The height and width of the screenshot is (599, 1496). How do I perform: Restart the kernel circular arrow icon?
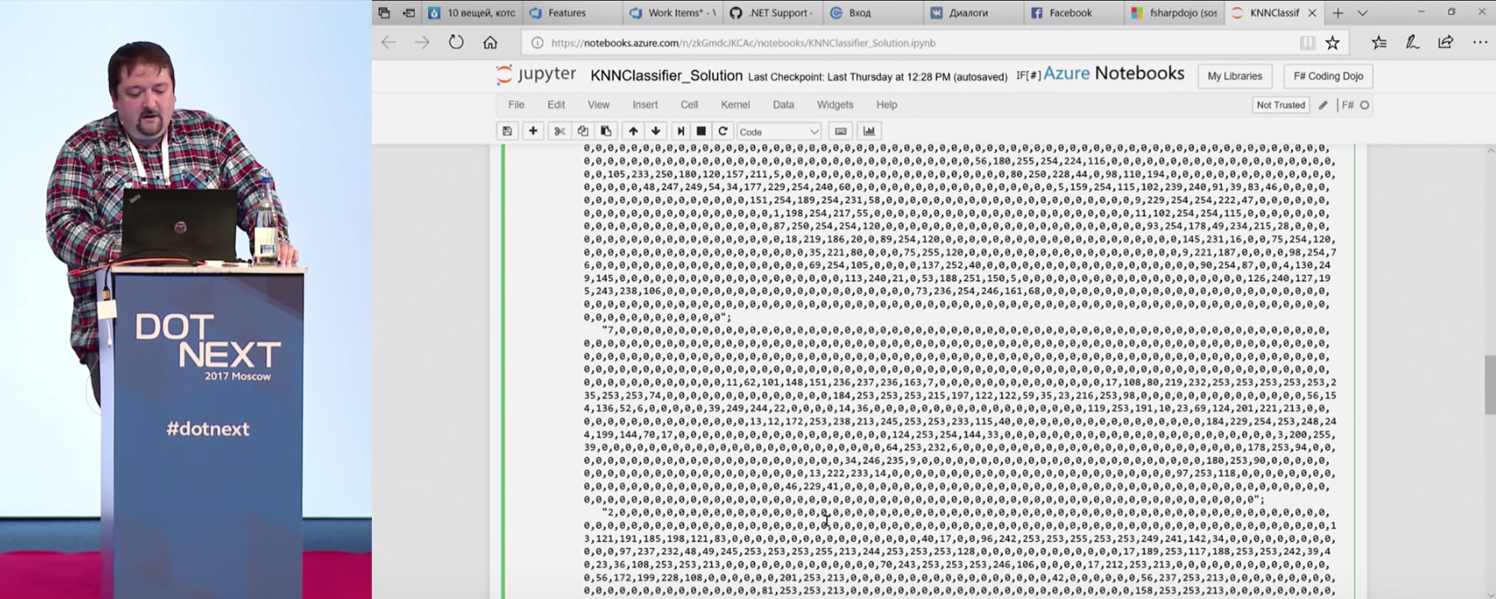[x=723, y=131]
